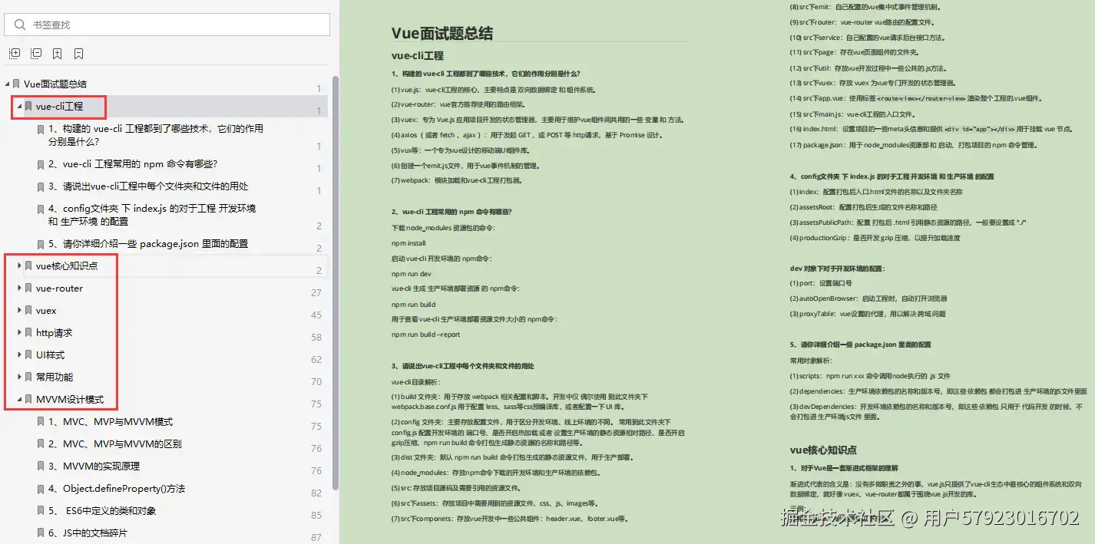The image size is (1095, 544).
Task: Click the bookmark icon beside 2、vue-cli 工程常用的 npm 命令
Action: pos(41,163)
